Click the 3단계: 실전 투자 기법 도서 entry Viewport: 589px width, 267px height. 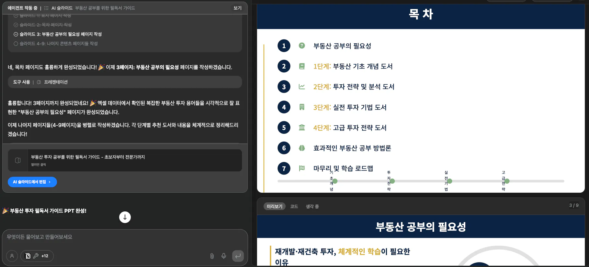click(x=350, y=107)
